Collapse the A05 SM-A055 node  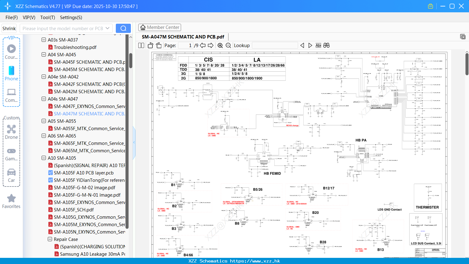point(44,121)
